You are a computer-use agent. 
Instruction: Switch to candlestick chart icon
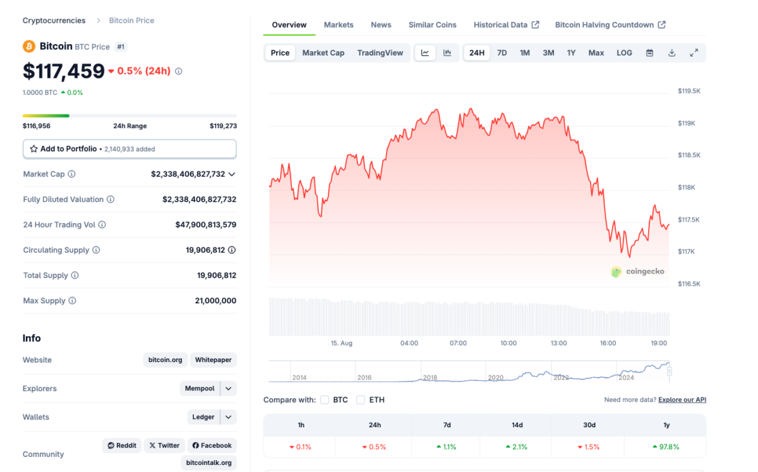tap(447, 53)
